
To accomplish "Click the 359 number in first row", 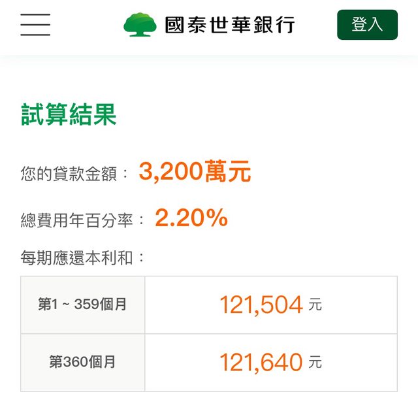I will [89, 305].
